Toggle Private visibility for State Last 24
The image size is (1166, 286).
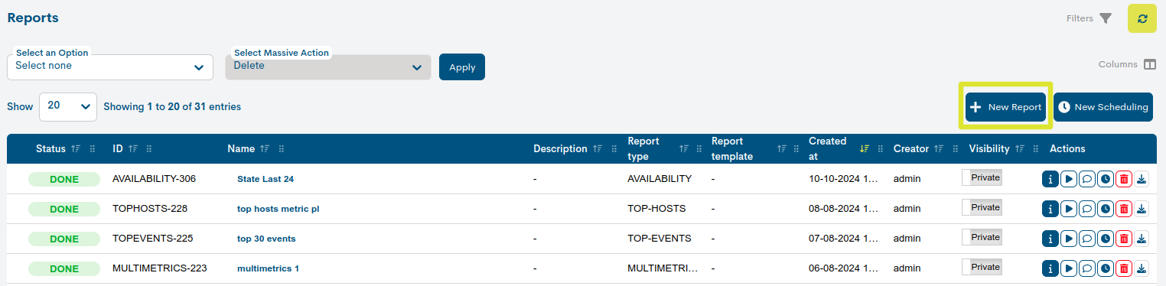coord(982,177)
